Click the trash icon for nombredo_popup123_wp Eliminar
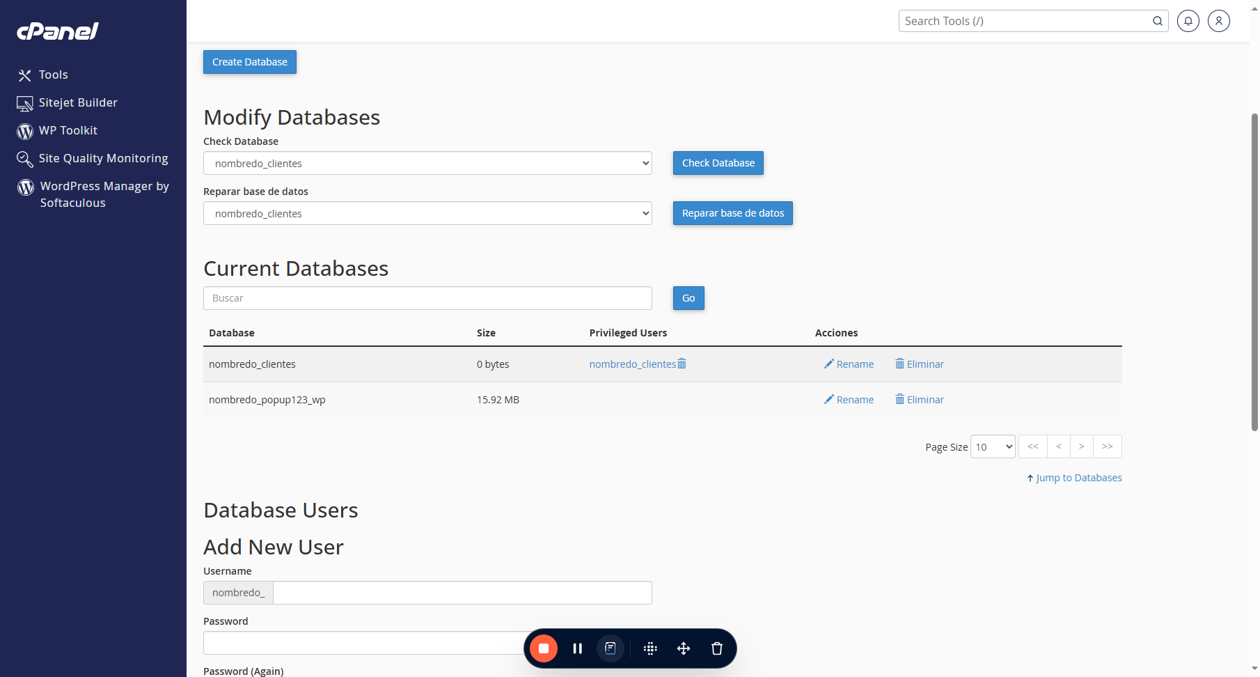Screen dimensions: 1260x677 (x=899, y=399)
